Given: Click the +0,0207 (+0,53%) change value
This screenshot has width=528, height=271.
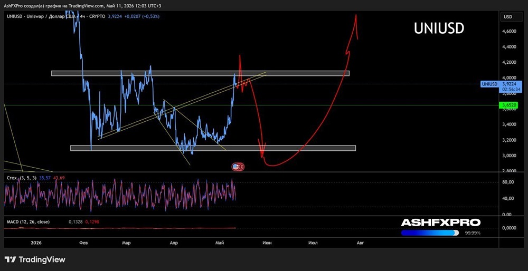Looking at the screenshot, I should pyautogui.click(x=142, y=16).
